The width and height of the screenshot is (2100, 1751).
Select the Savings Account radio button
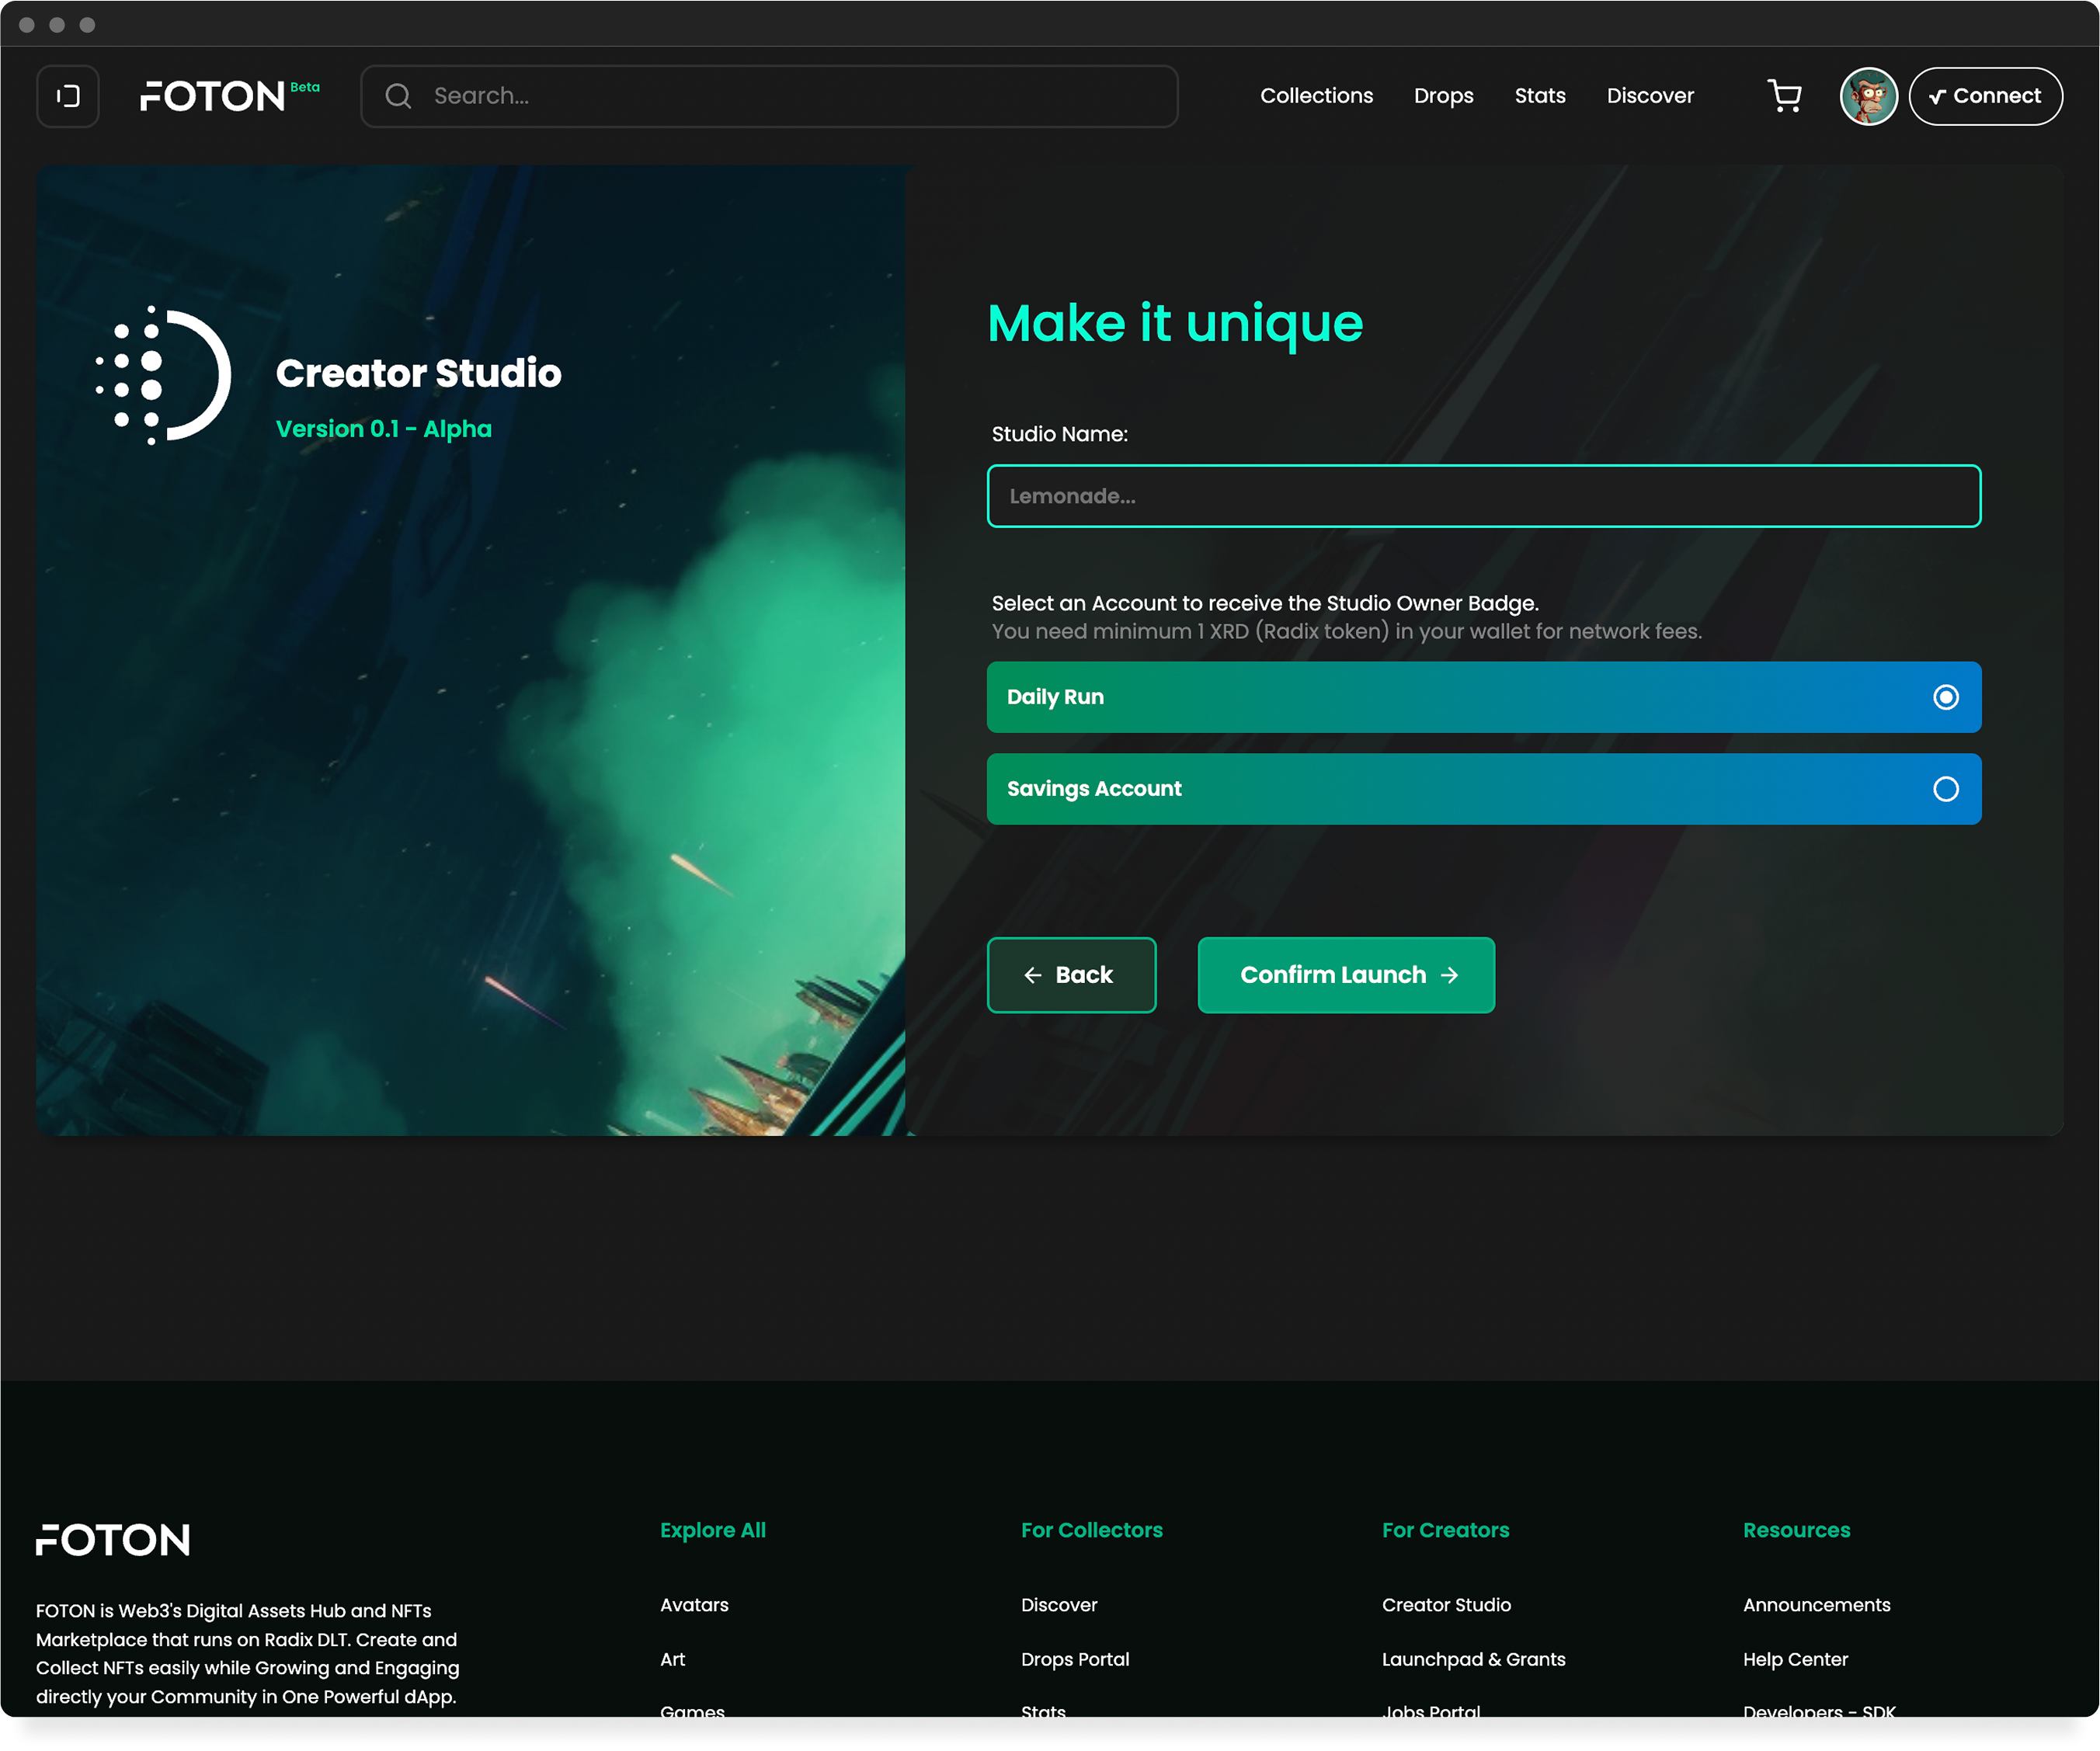(x=1945, y=789)
